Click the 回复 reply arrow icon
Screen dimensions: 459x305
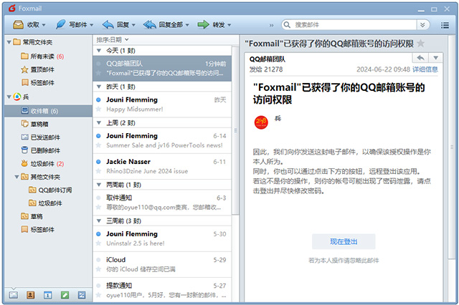click(x=108, y=24)
